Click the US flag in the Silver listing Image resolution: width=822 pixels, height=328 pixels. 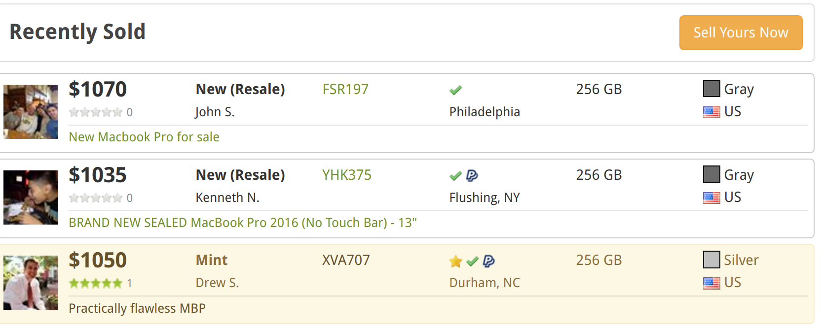[x=711, y=283]
